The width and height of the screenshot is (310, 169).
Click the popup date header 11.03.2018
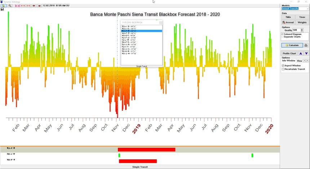(132, 23)
